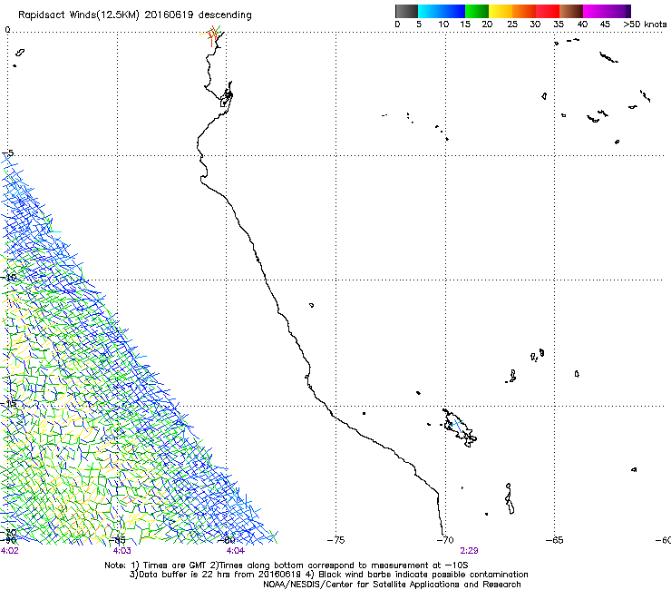
Task: Select the cyan-blue 5-15 knots legend swatch
Action: [x=442, y=11]
